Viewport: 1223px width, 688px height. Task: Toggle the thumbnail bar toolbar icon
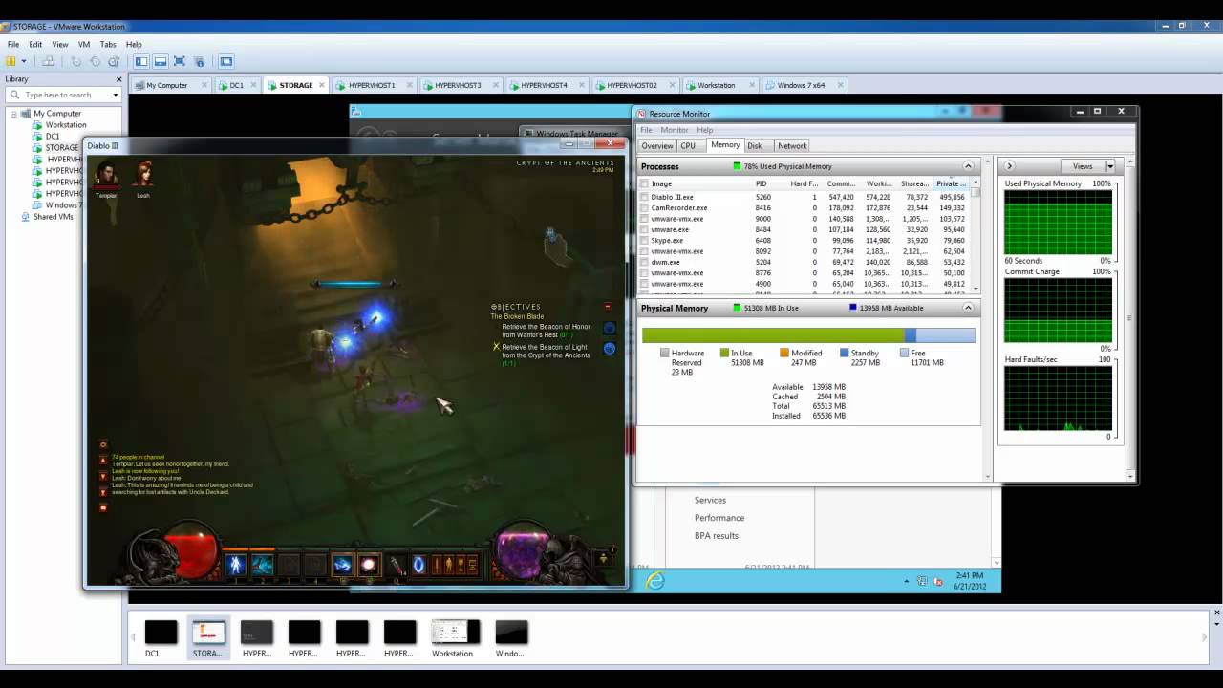coord(161,61)
